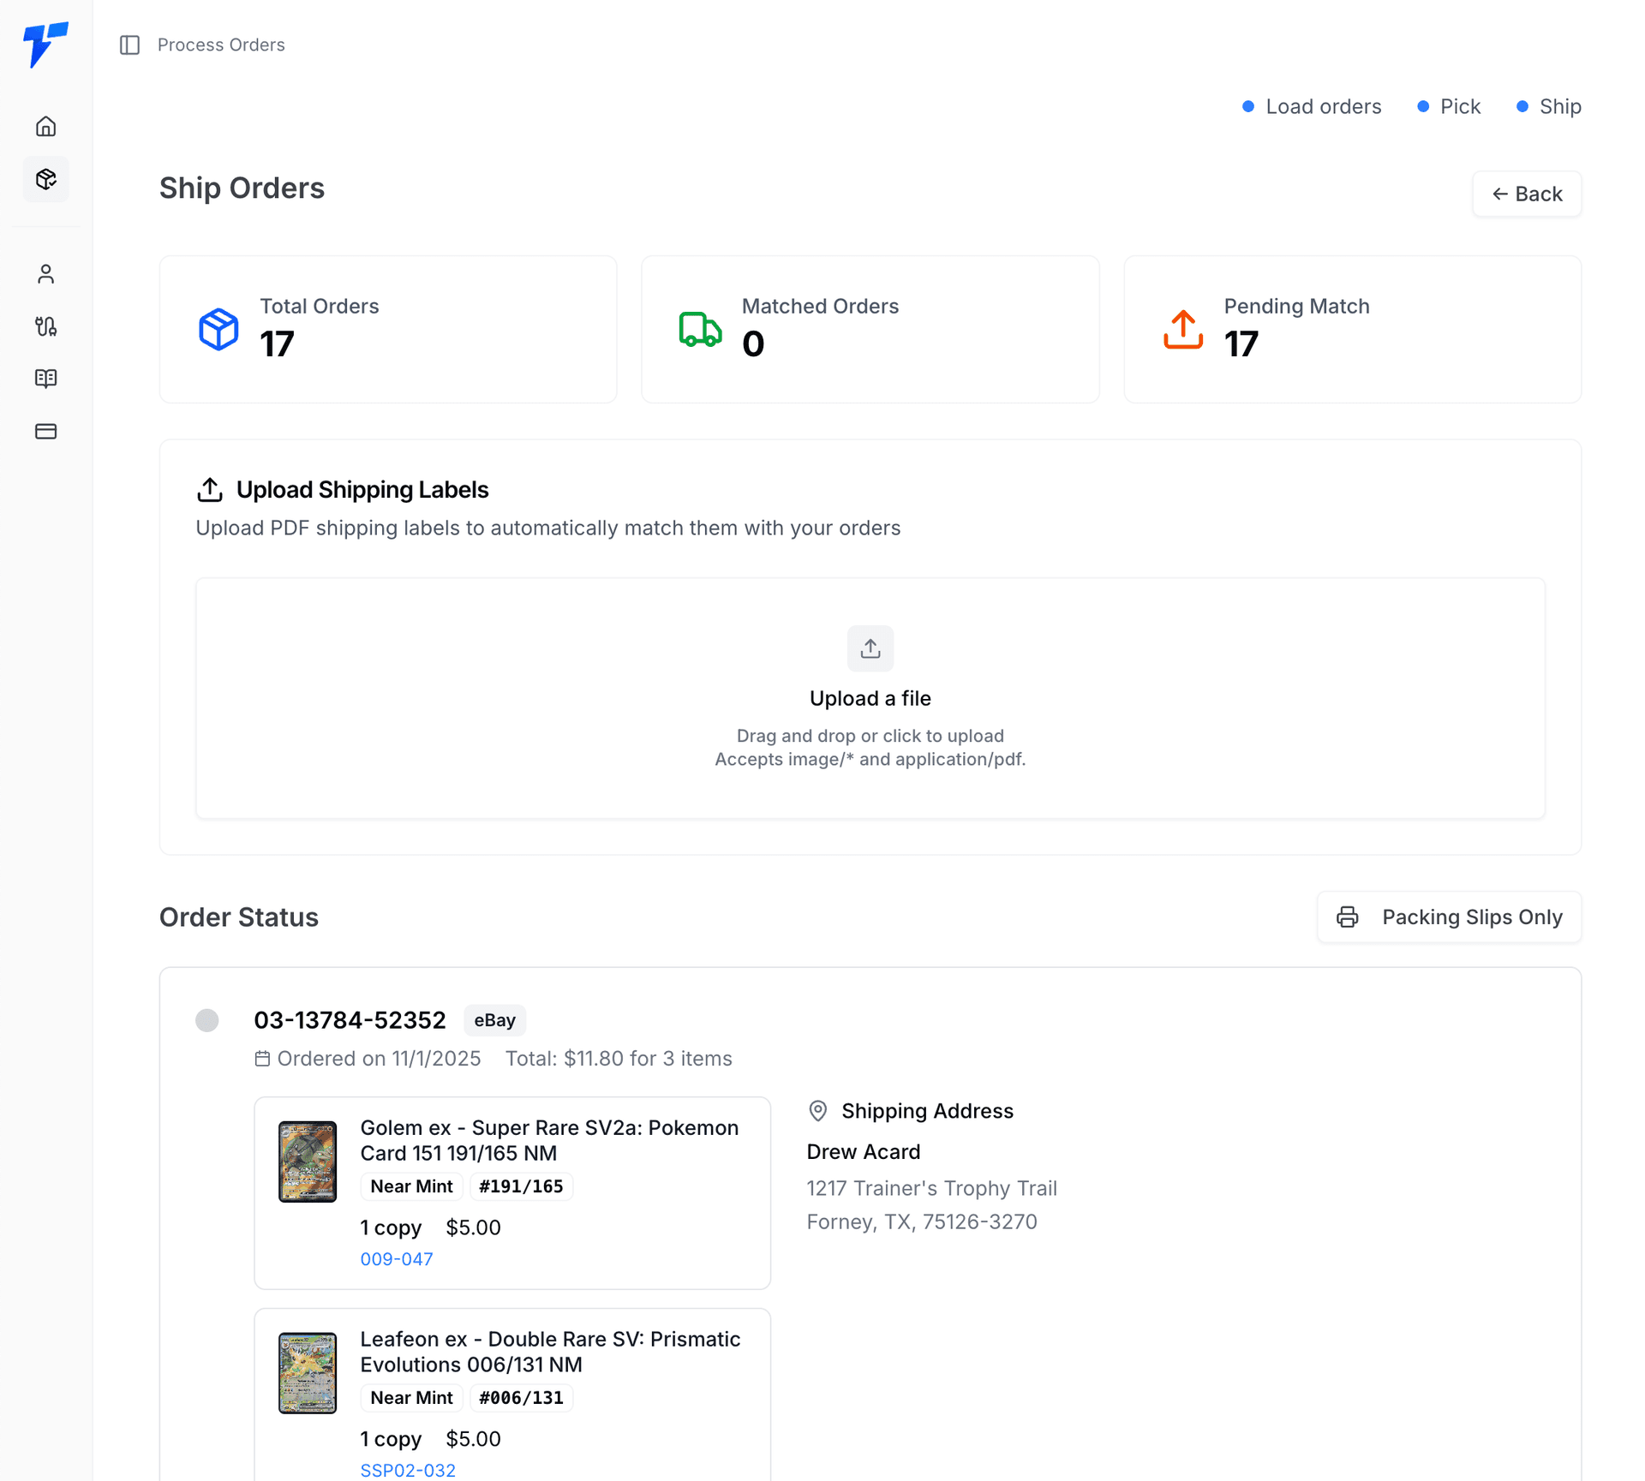The height and width of the screenshot is (1481, 1645).
Task: Select the package orders sidebar icon
Action: 46,179
